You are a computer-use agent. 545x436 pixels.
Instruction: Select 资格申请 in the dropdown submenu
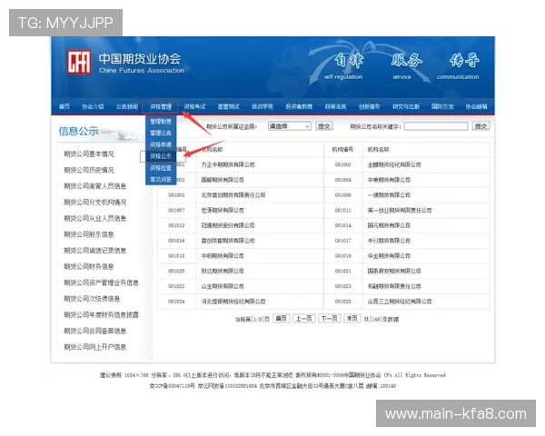161,144
